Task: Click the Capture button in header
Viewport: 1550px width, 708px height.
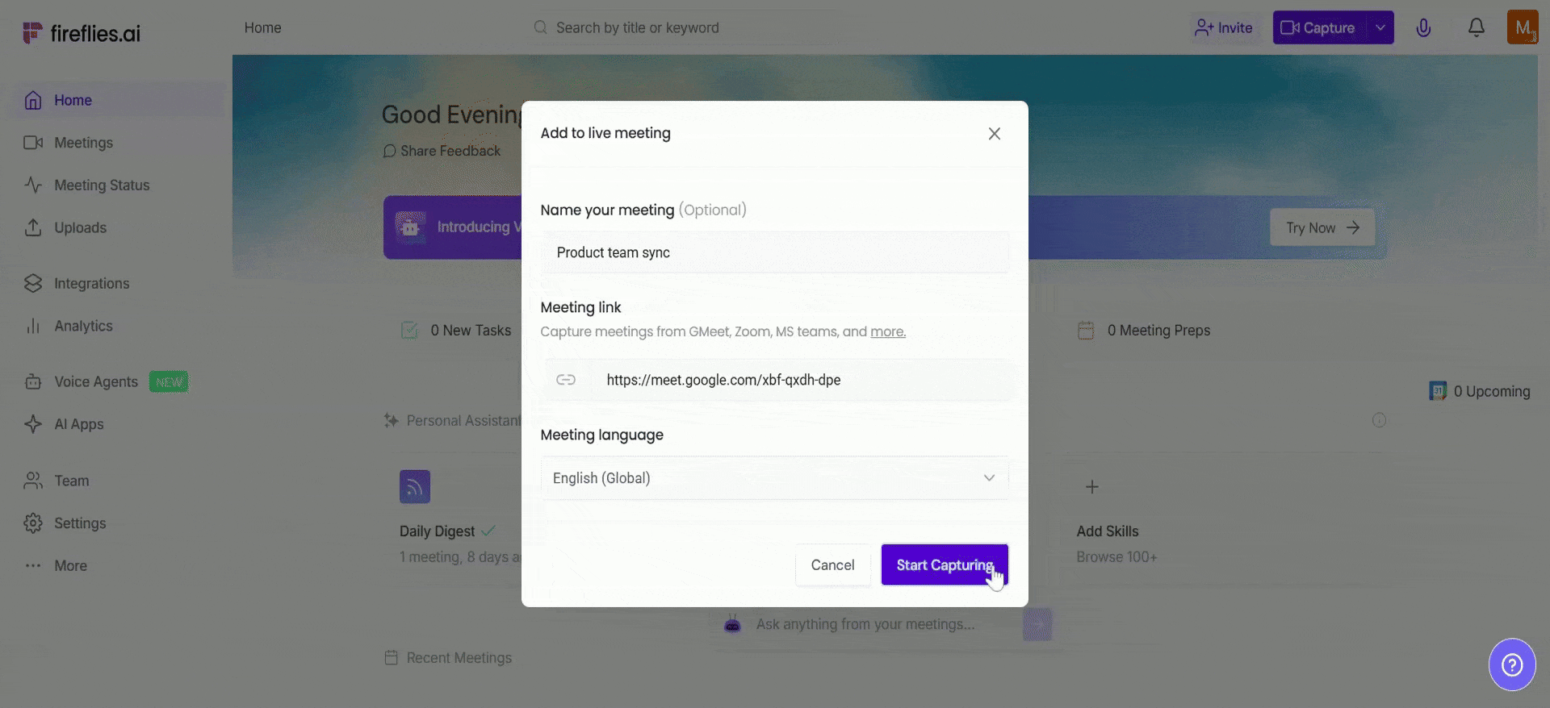Action: (1319, 28)
